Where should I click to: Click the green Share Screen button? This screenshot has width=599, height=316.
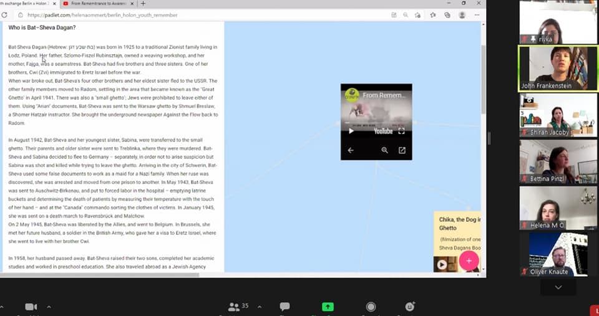(x=328, y=307)
